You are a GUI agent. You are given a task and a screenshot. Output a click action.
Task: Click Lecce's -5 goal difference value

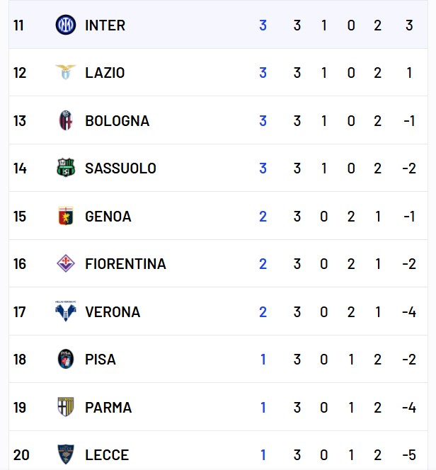pos(409,455)
